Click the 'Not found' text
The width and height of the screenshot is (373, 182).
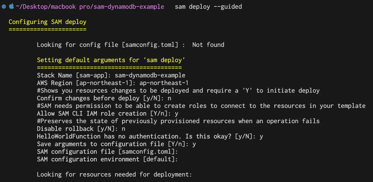point(208,45)
